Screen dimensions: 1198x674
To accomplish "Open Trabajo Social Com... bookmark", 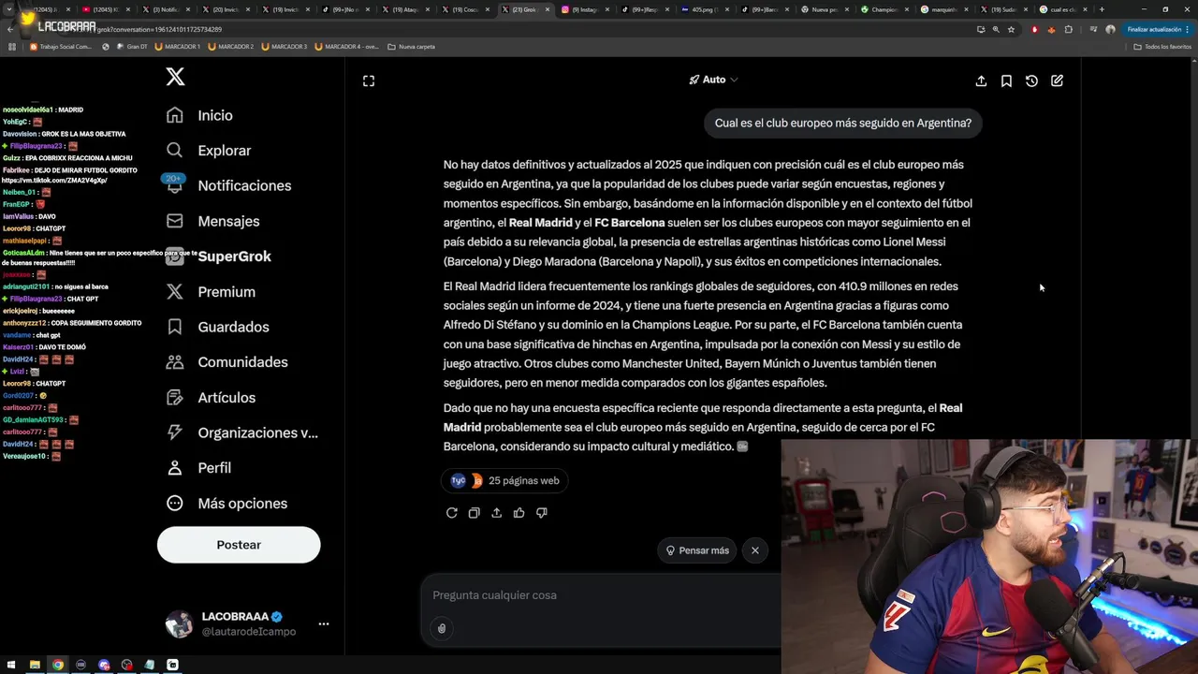I will pos(61,47).
